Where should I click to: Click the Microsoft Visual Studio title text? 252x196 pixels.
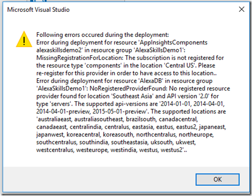[39, 10]
